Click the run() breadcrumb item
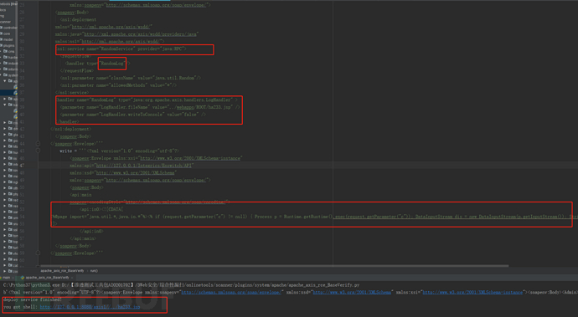The height and width of the screenshot is (317, 578). (94, 271)
